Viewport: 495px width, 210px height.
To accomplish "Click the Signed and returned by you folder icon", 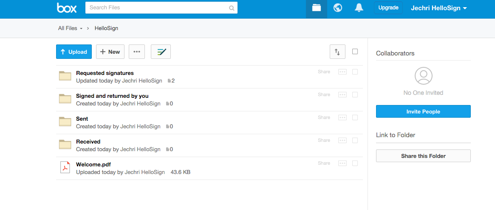I will (65, 99).
